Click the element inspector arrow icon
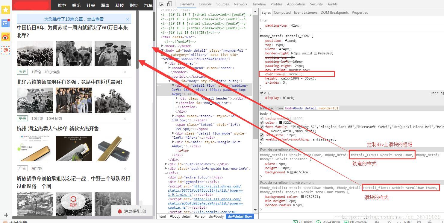 [162, 4]
